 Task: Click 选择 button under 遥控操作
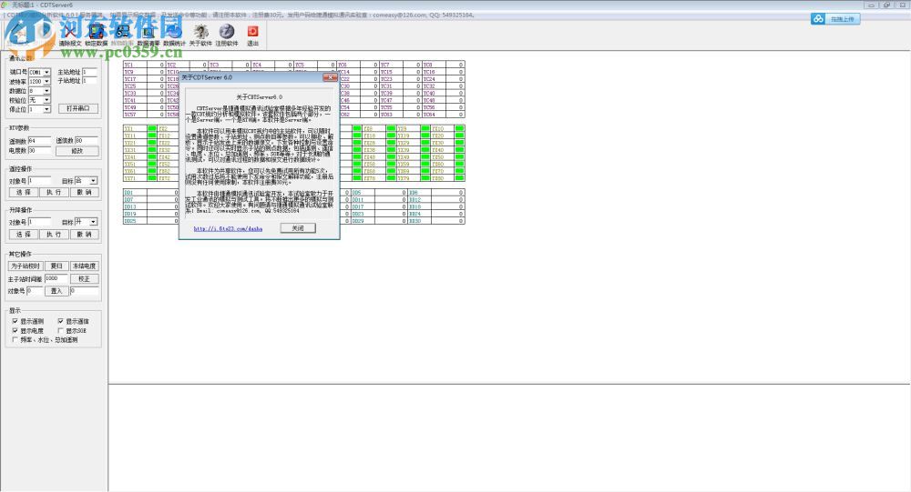24,192
